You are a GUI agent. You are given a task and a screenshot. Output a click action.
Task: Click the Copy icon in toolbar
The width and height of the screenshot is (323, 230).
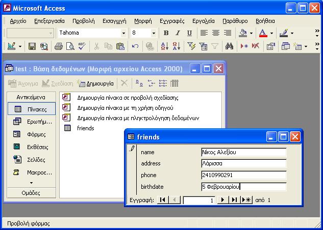point(108,46)
